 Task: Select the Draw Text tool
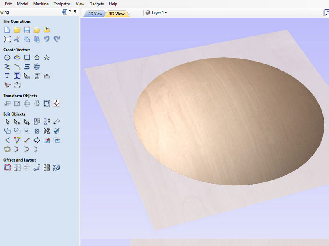pos(7,76)
